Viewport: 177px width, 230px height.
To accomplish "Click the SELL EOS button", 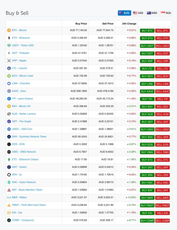I will (x=162, y=145).
